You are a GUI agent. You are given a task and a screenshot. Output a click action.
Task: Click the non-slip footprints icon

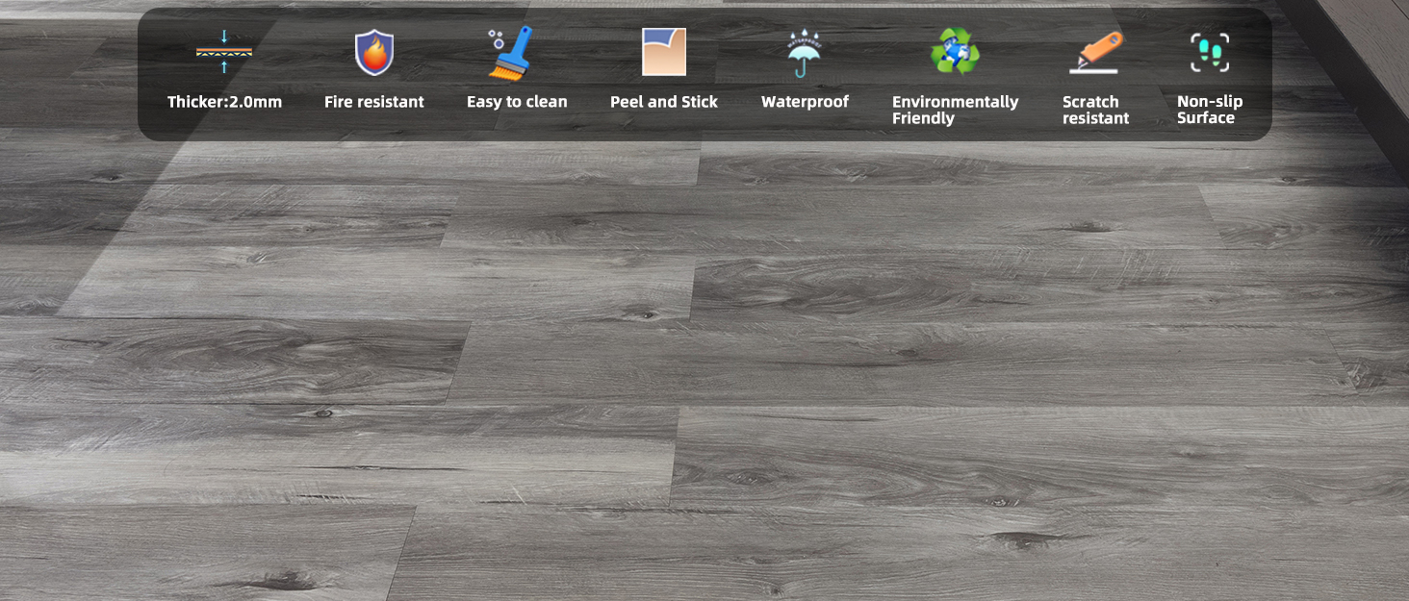click(1210, 52)
